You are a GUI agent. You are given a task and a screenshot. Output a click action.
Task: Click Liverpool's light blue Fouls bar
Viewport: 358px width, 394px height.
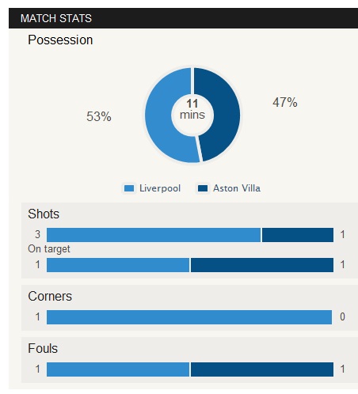(x=118, y=369)
